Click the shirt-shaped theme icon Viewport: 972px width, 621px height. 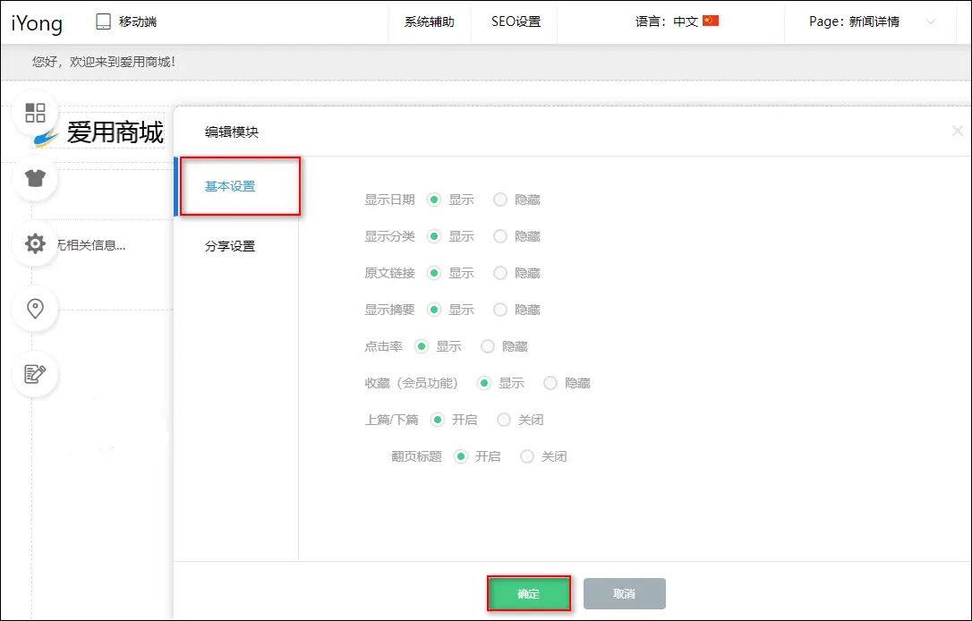[x=35, y=178]
